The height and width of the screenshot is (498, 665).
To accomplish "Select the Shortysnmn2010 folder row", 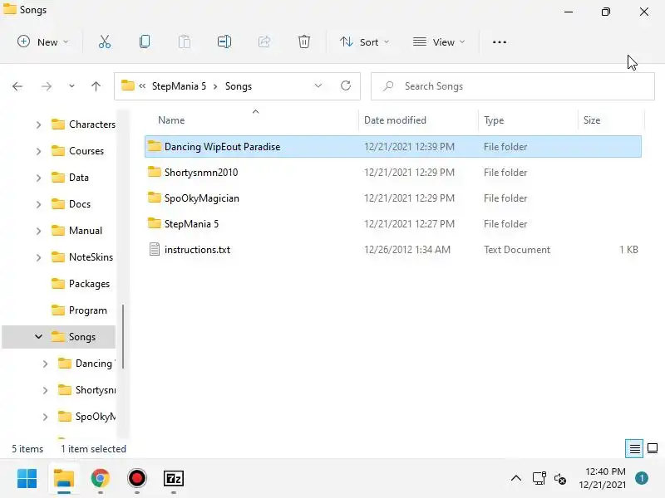I will click(x=393, y=173).
